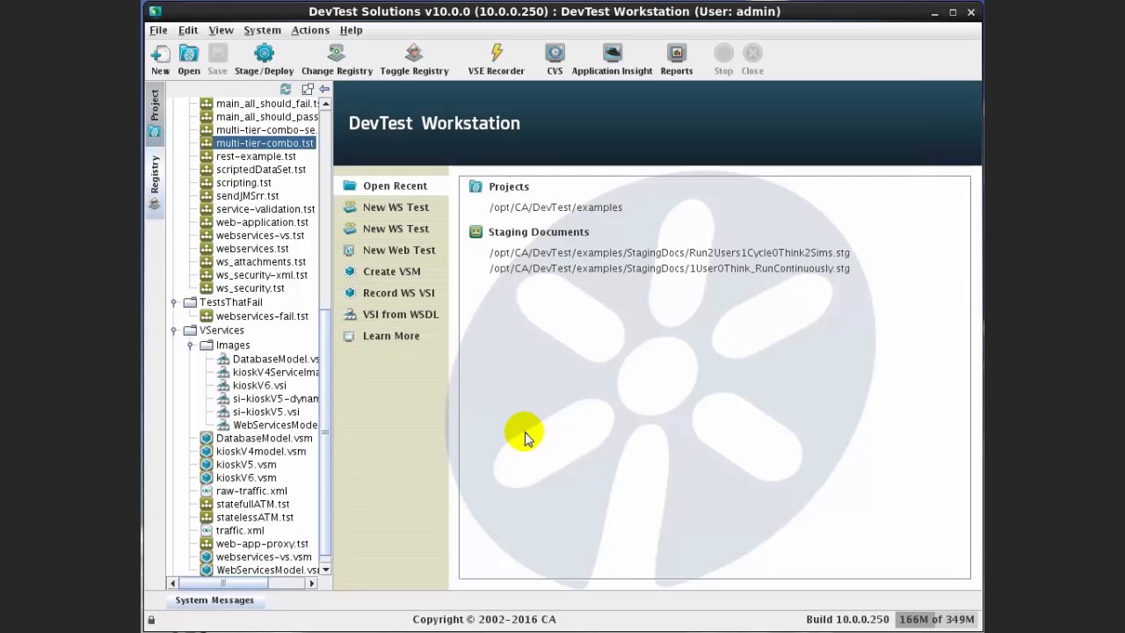1125x633 pixels.
Task: Click the Projects folder icon on welcome page
Action: (x=475, y=186)
